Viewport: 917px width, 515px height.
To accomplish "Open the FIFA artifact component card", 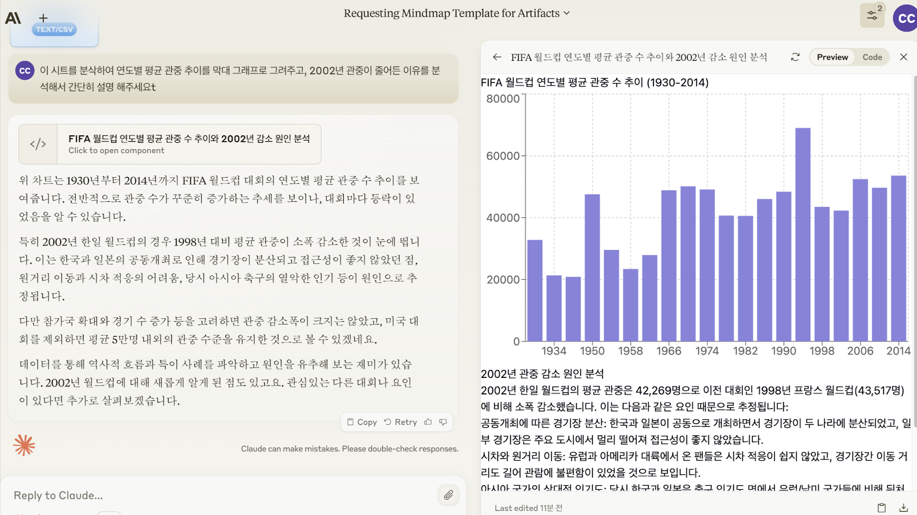I will (170, 144).
